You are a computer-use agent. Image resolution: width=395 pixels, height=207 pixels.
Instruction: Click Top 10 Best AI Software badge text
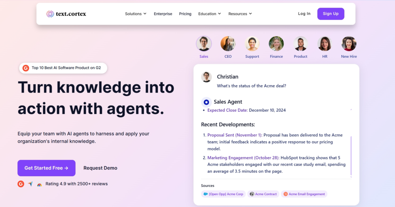coord(66,68)
